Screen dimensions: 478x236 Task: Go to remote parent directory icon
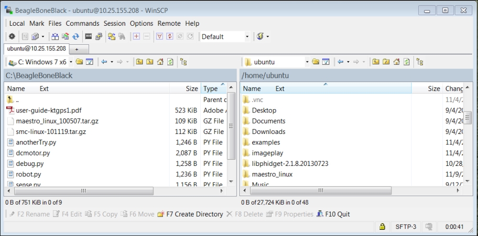tap(376, 62)
